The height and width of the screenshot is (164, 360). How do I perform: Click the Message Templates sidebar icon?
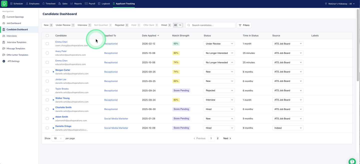pos(4,48)
